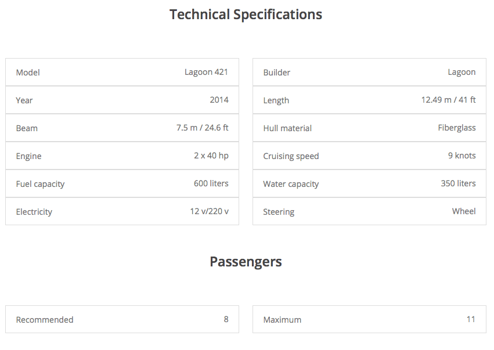Click the 350 liters water capacity value
This screenshot has width=494, height=350.
coord(458,183)
